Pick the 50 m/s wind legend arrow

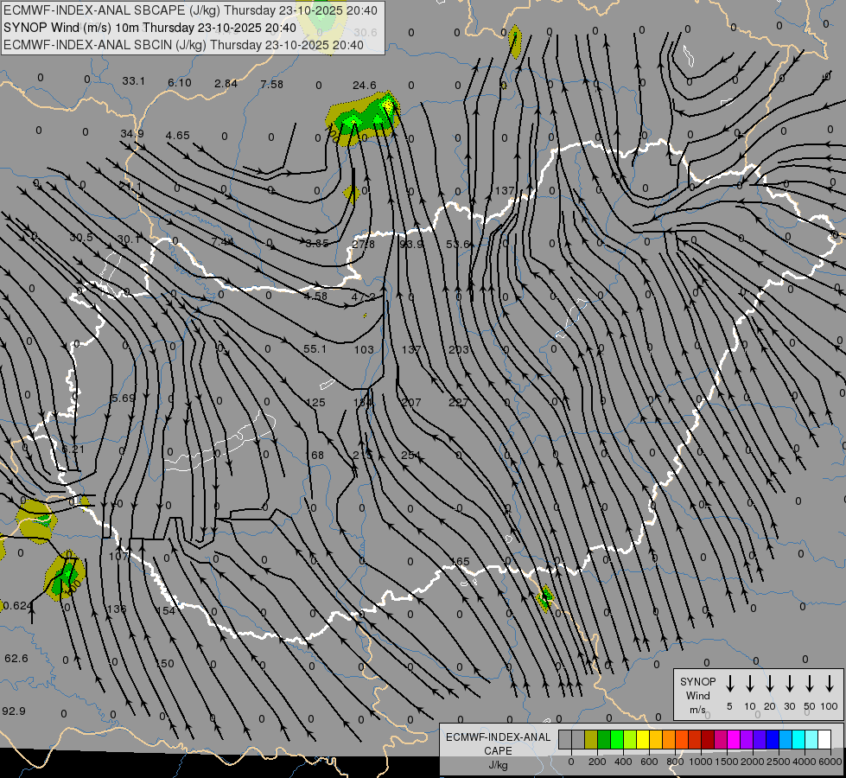pyautogui.click(x=810, y=684)
